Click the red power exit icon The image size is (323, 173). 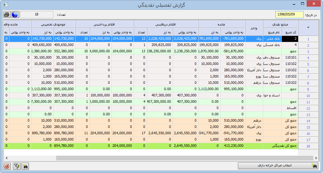point(7,166)
